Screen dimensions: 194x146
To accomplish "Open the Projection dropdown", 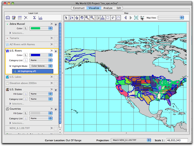I will tap(131, 140).
